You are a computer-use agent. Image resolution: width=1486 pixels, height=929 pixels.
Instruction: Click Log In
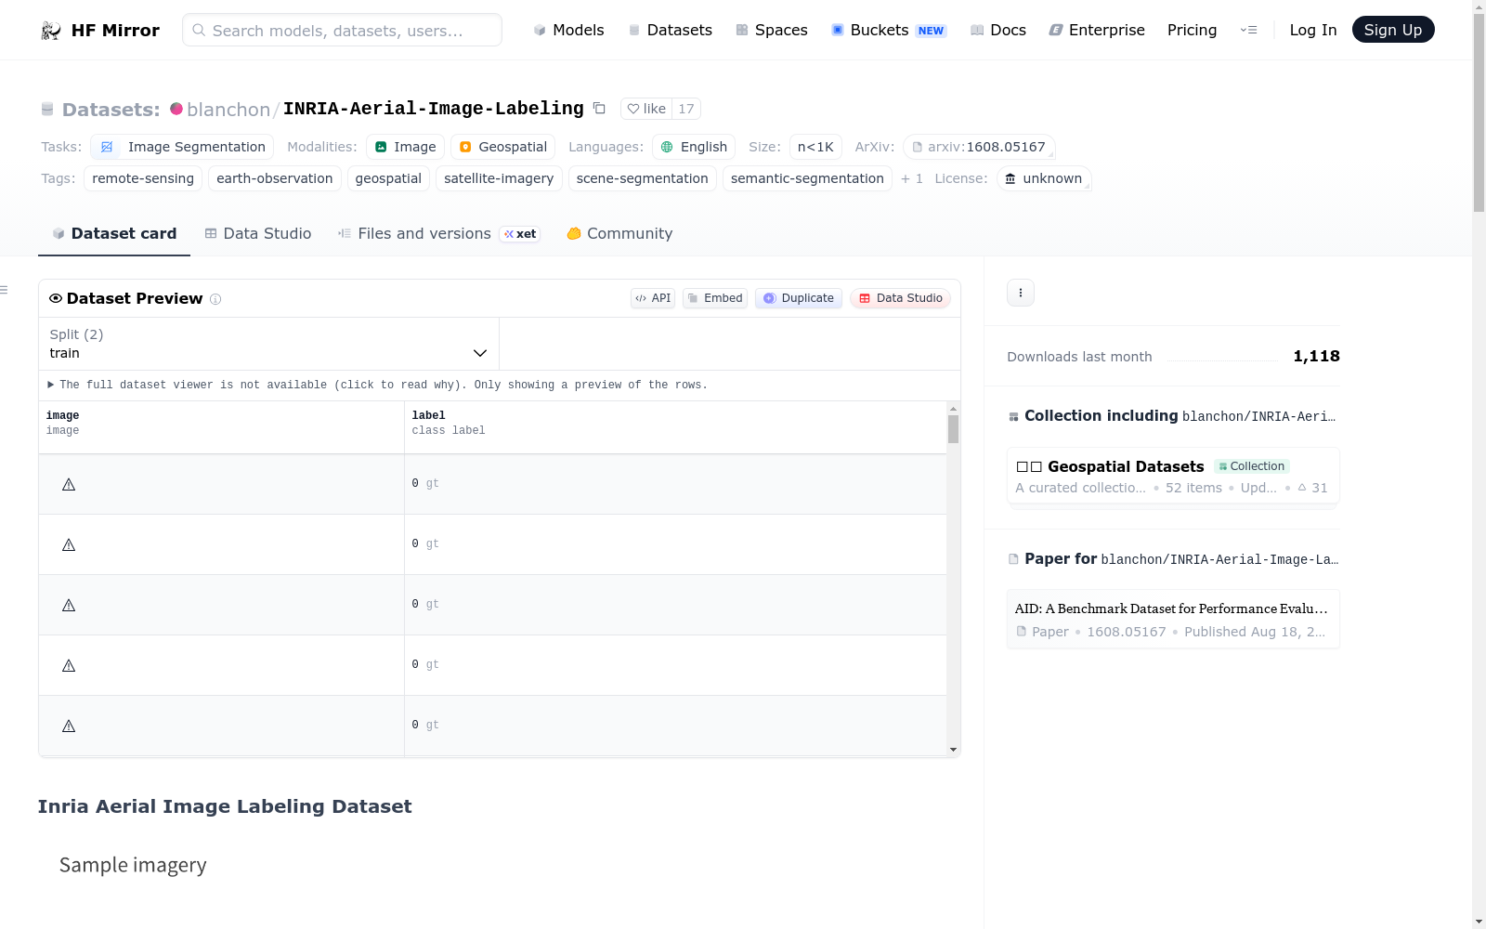1313,30
